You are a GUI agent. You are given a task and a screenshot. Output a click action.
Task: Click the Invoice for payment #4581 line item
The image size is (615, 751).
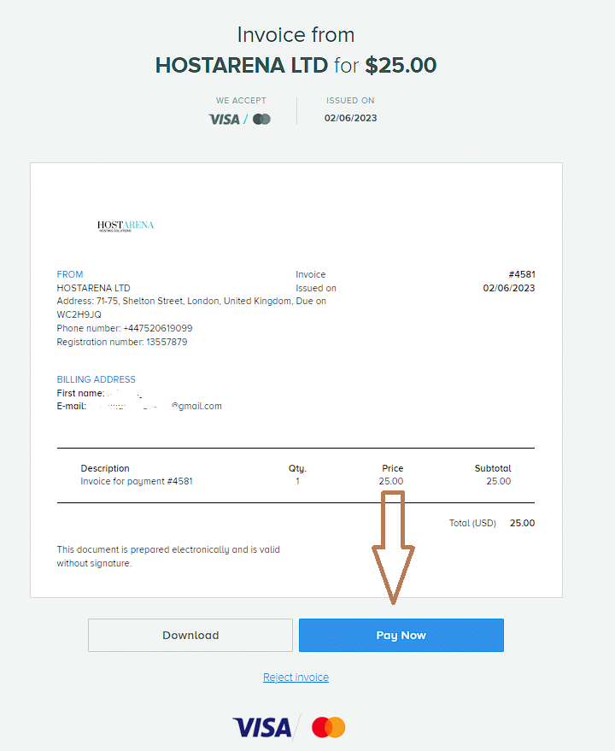(x=137, y=481)
